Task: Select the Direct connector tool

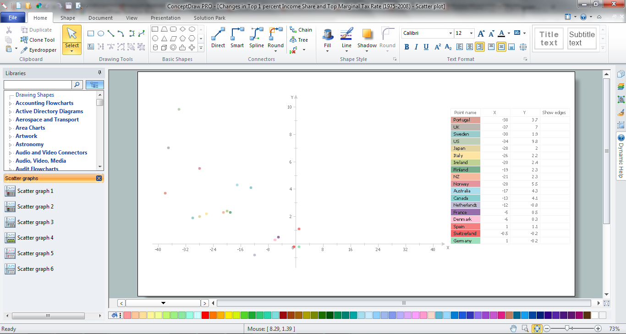Action: 218,38
